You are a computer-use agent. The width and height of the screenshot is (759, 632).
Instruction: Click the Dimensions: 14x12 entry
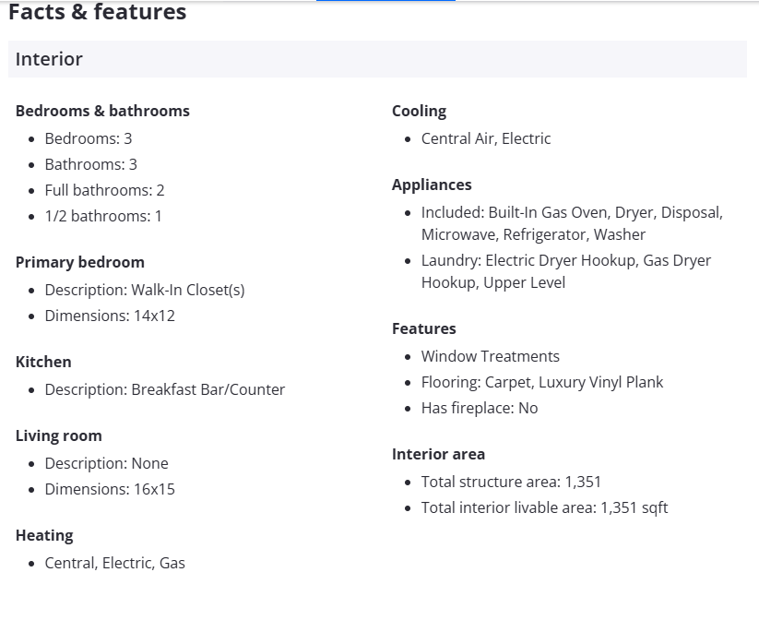[x=110, y=316]
